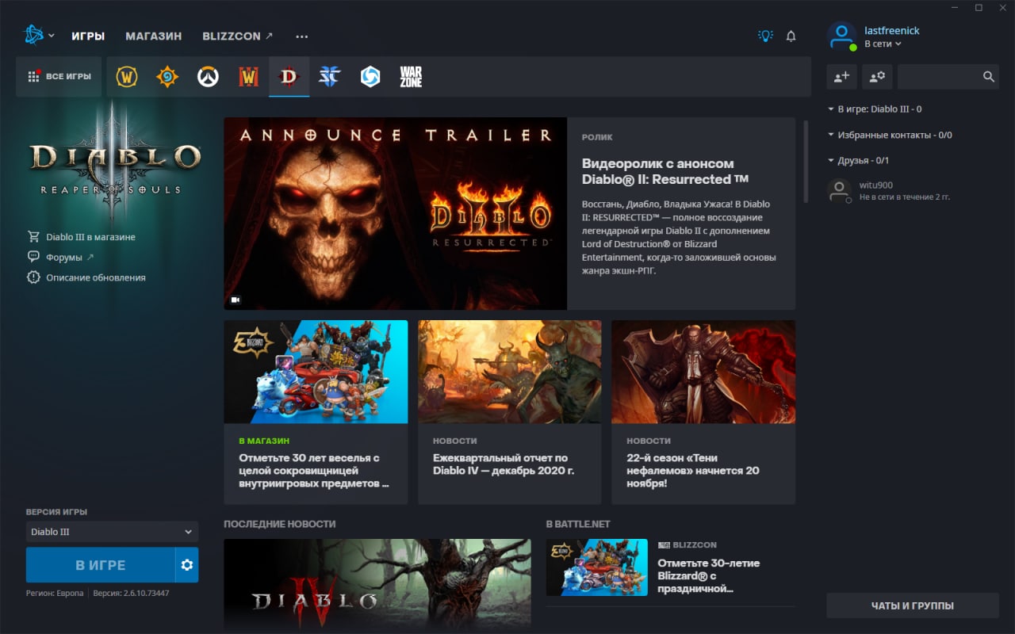Viewport: 1015px width, 634px height.
Task: Open the МАГАЗИН tab
Action: coord(154,36)
